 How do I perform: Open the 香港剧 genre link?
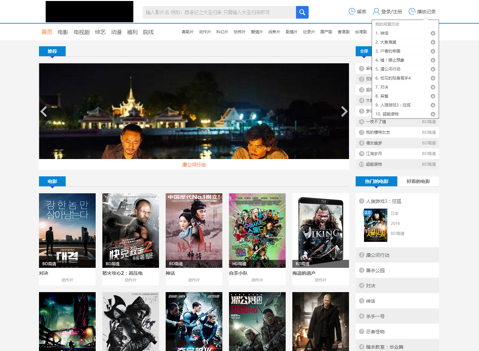pyautogui.click(x=344, y=32)
